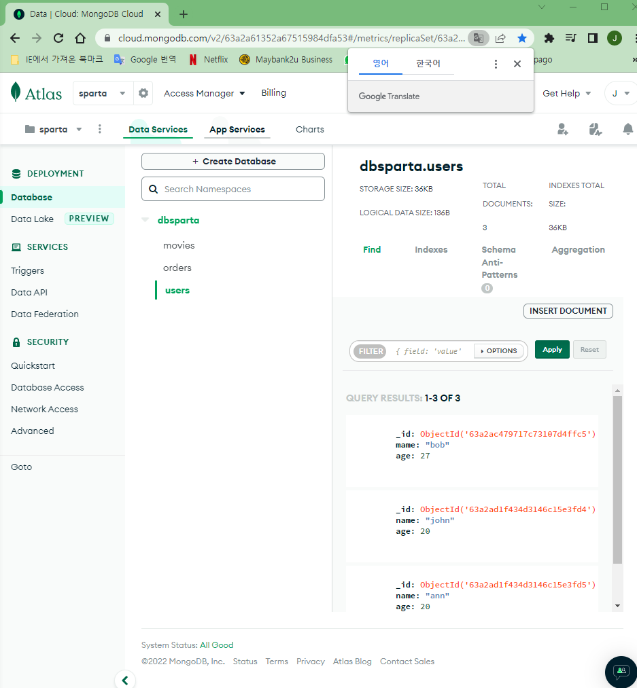Open the Get Help dropdown

[x=567, y=93]
